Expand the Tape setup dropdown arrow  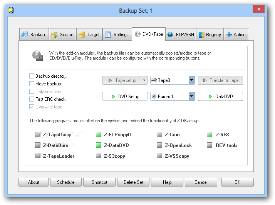[x=144, y=80]
